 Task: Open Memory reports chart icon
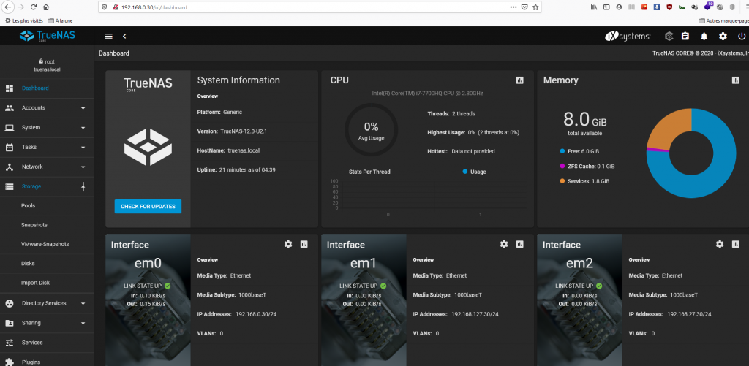click(735, 80)
